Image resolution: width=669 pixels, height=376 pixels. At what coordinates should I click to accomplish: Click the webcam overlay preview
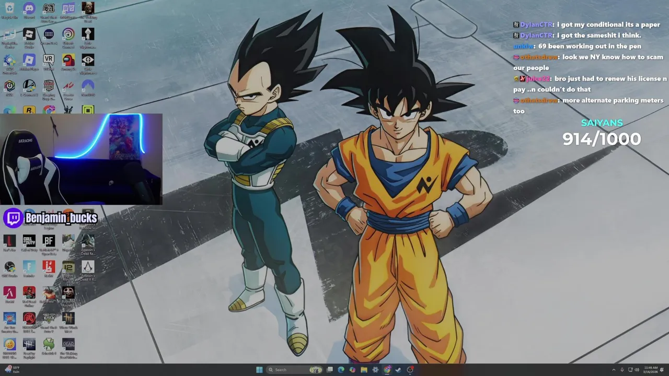(81, 159)
